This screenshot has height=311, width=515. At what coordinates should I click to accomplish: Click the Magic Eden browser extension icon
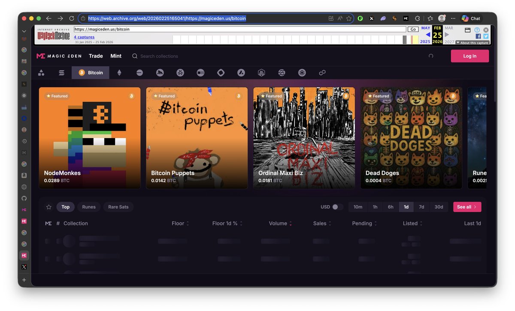[x=406, y=18]
